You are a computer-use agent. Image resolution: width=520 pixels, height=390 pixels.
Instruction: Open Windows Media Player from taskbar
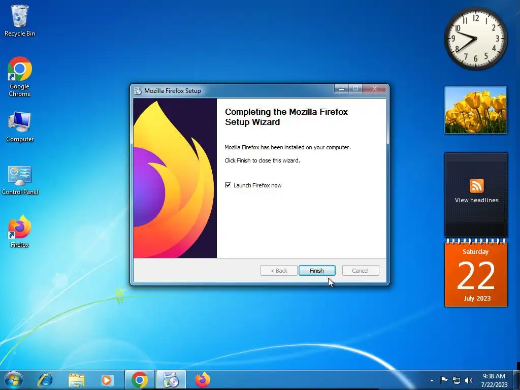coord(107,380)
